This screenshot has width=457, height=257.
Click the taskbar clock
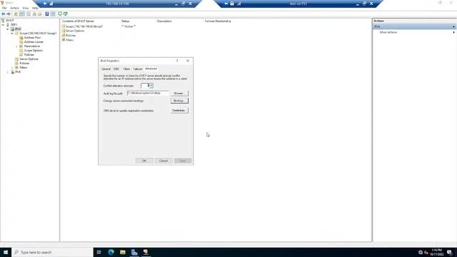(437, 252)
